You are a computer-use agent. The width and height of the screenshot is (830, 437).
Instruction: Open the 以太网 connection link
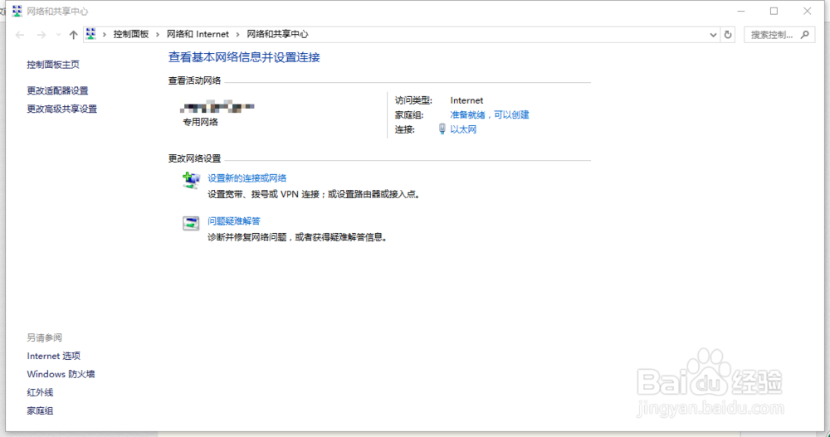(x=463, y=129)
